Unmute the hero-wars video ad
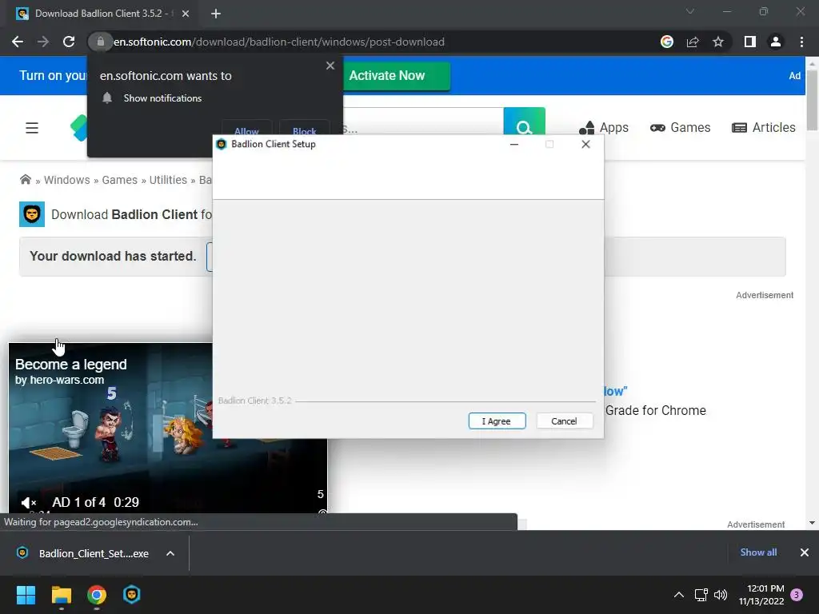819x614 pixels. coord(28,503)
